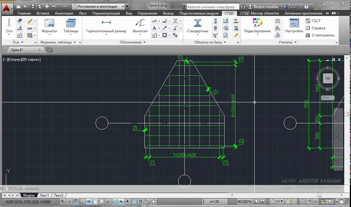Click the Autodesk Exchange X icon
The image size is (351, 207).
[x=286, y=7]
